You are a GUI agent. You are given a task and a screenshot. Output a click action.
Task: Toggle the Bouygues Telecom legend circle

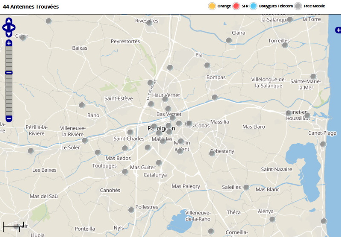(253, 6)
